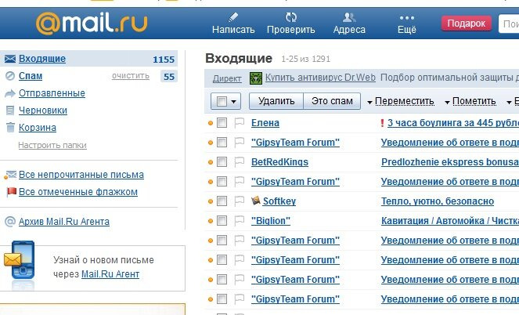Image resolution: width=519 pixels, height=315 pixels.
Task: Open the Черновики folder
Action: click(x=43, y=110)
